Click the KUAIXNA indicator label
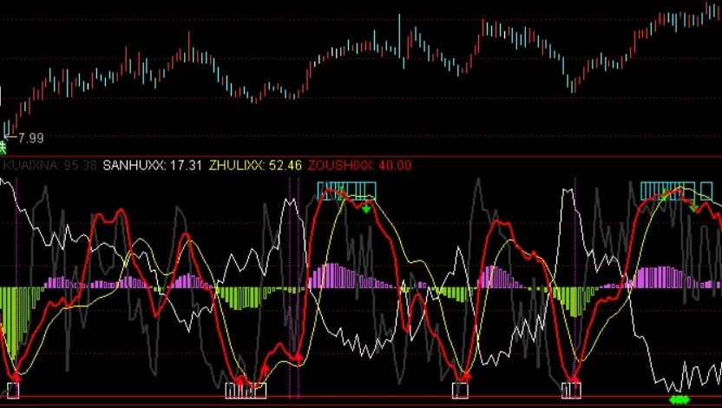 49,165
